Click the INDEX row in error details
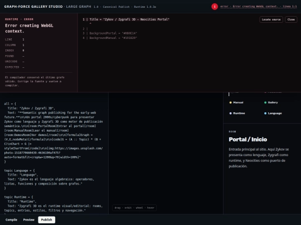The width and height of the screenshot is (301, 225). coord(14,51)
